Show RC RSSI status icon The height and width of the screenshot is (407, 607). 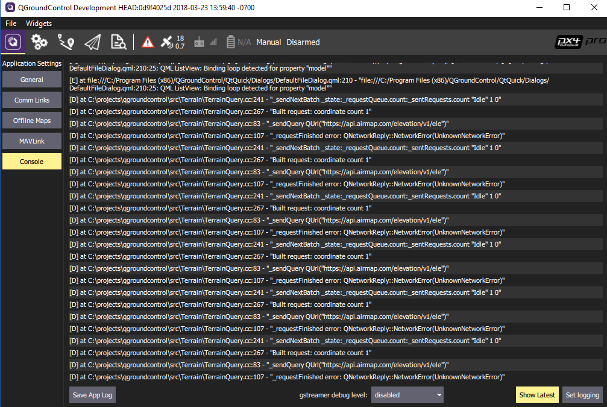click(199, 42)
